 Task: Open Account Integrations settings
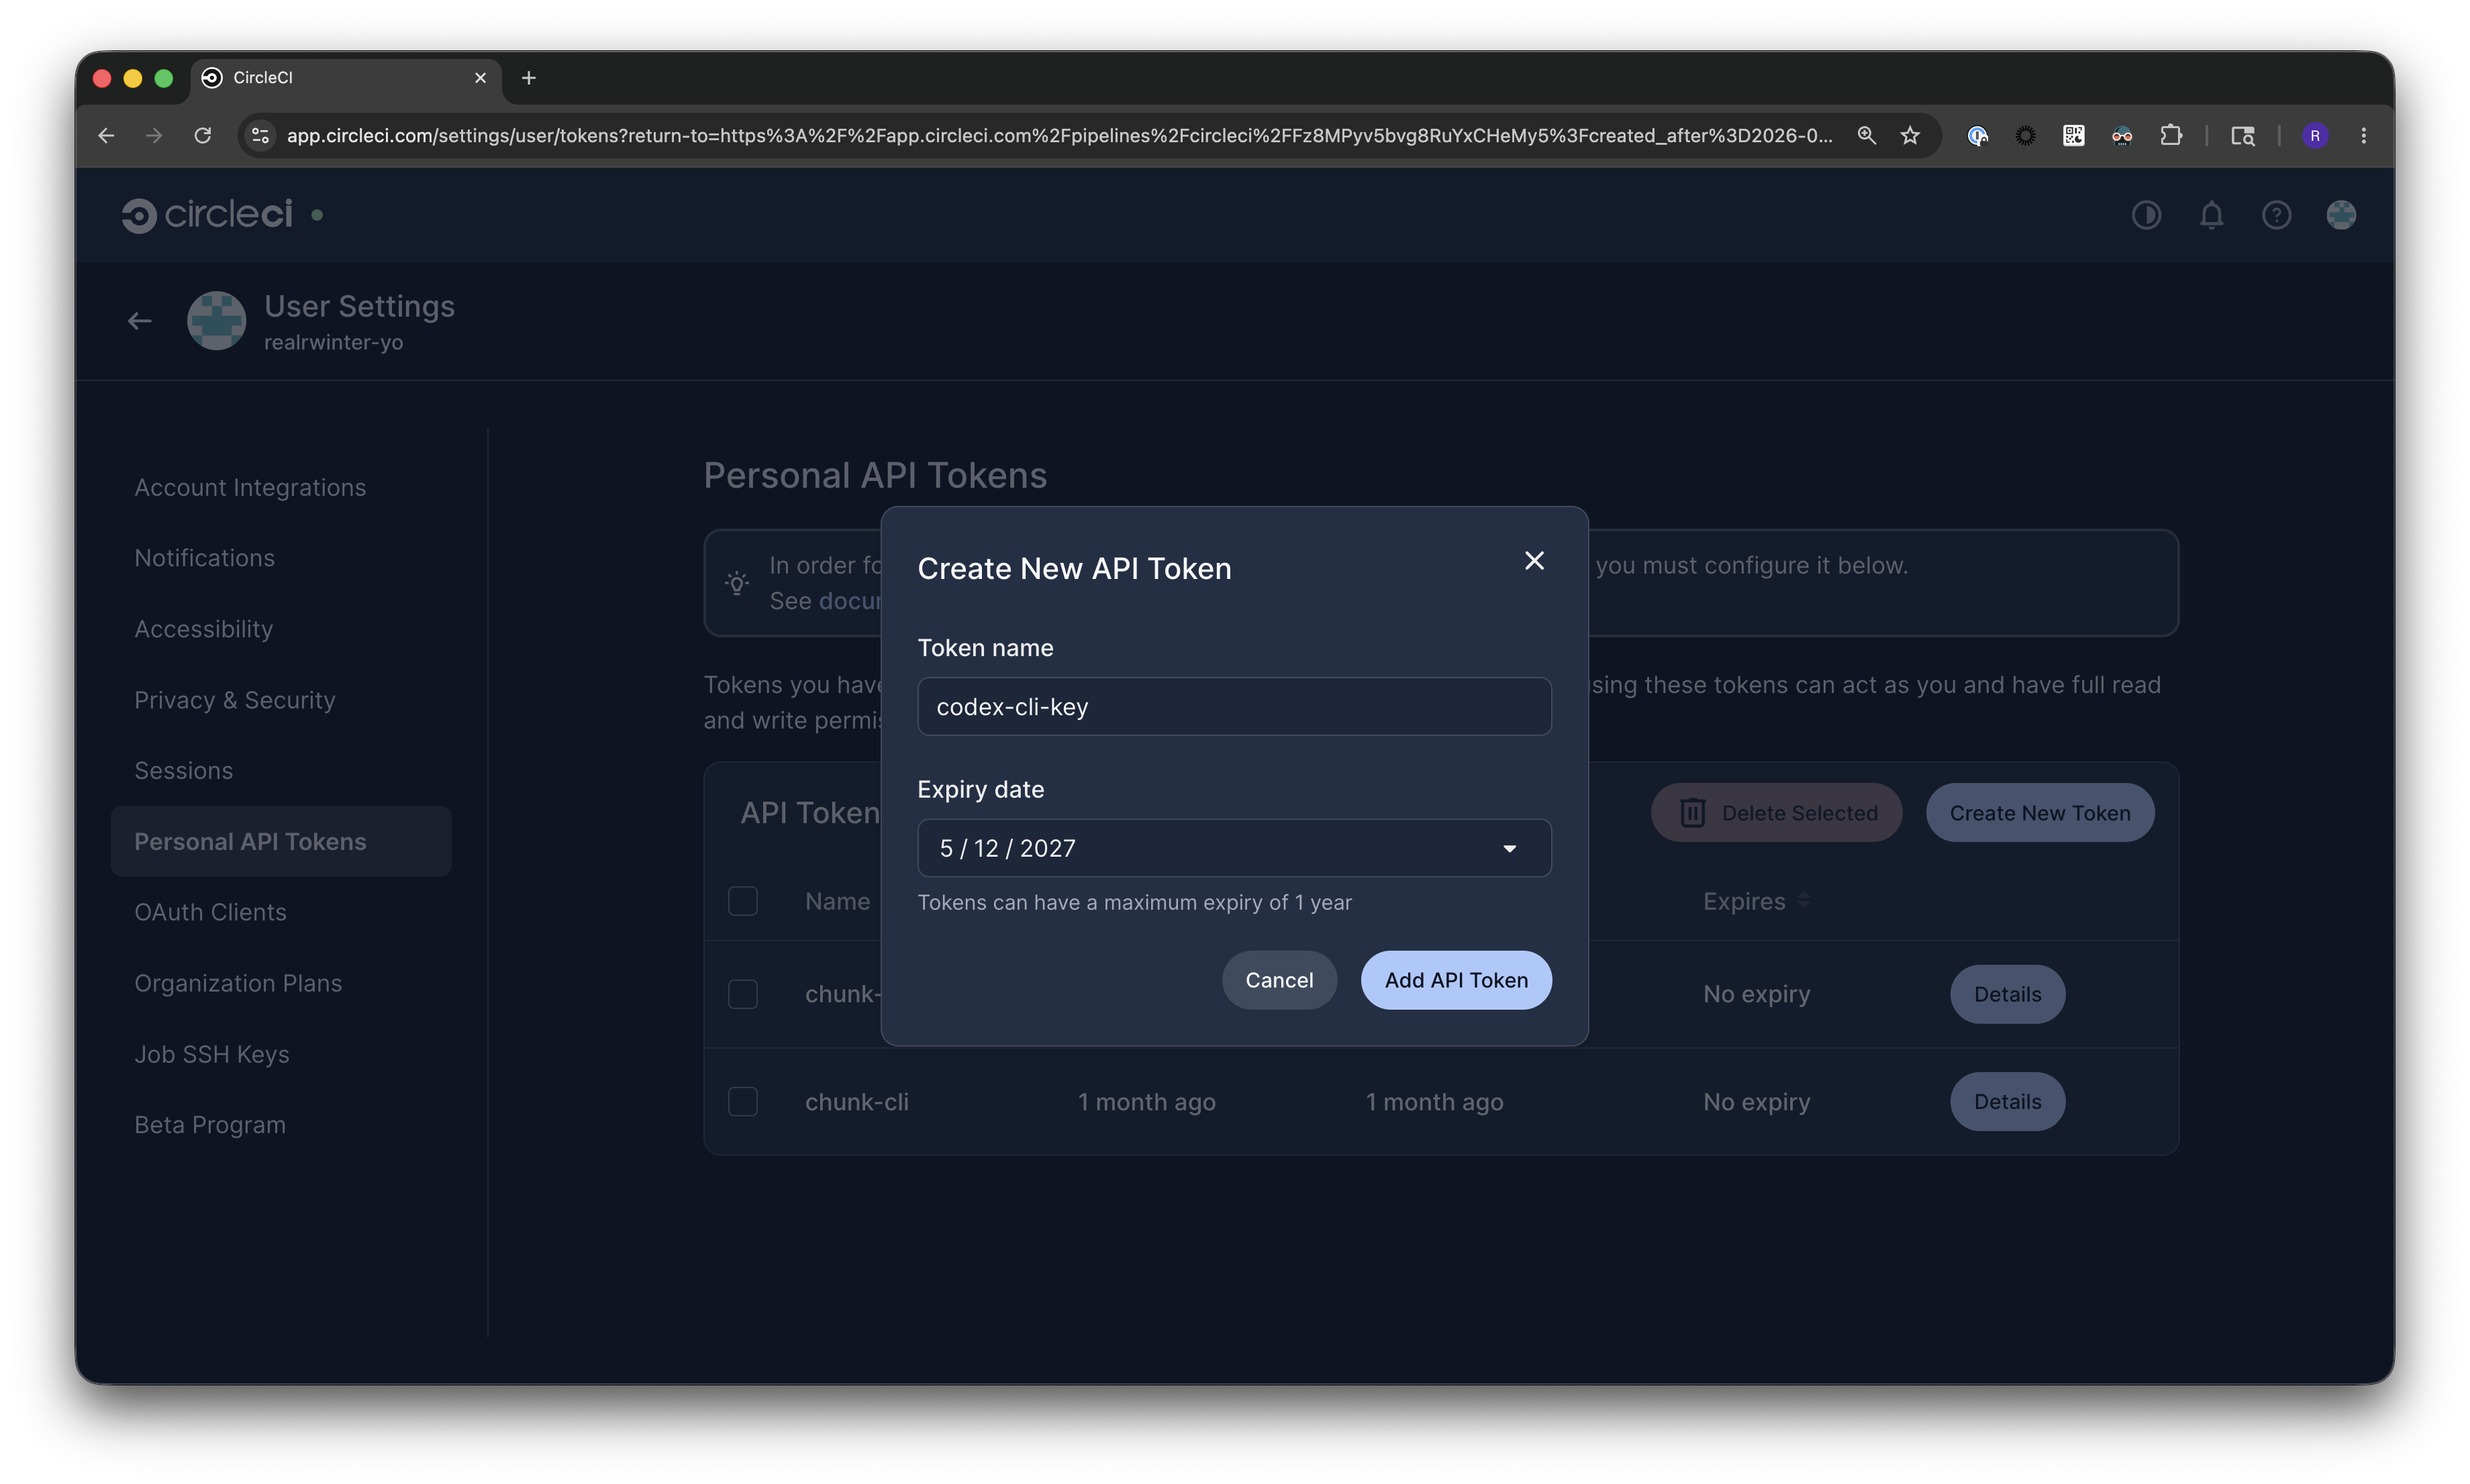(x=250, y=487)
